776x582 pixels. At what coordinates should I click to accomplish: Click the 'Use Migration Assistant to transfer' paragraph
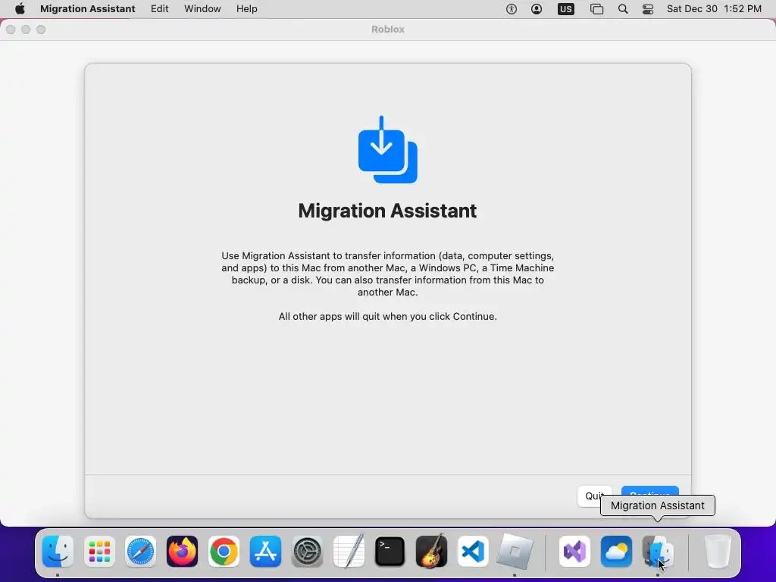pos(387,274)
